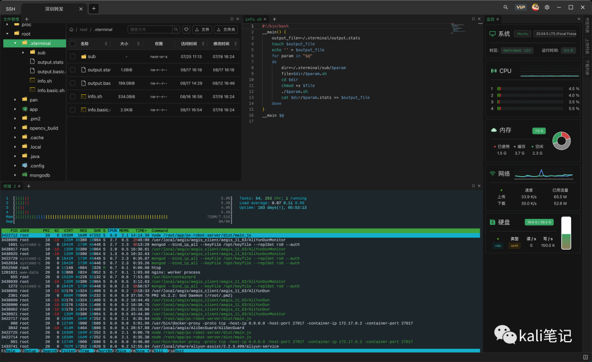Check the box for the sub folder row
The height and width of the screenshot is (362, 592).
point(73,56)
